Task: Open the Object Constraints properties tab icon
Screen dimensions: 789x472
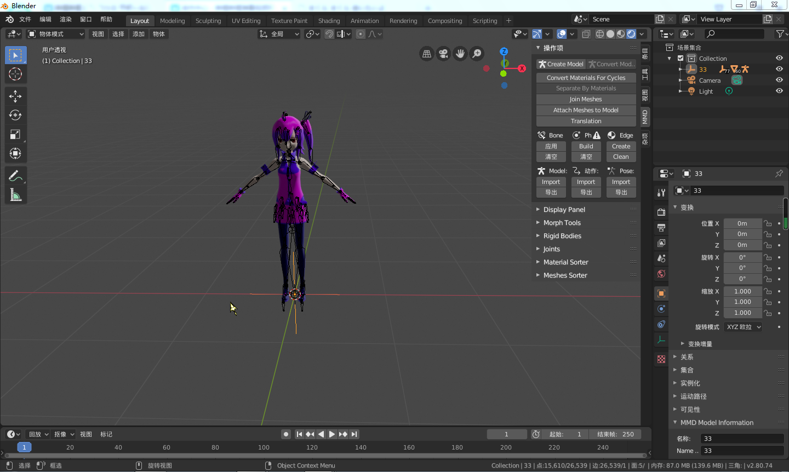Action: click(661, 324)
